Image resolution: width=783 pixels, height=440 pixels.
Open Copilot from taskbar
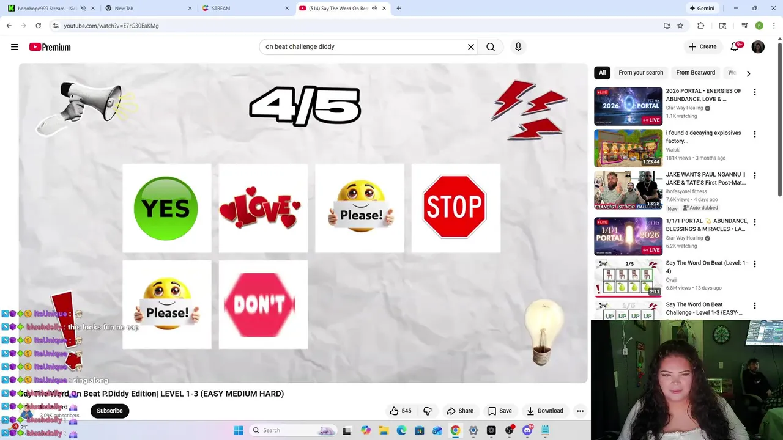[x=365, y=430]
